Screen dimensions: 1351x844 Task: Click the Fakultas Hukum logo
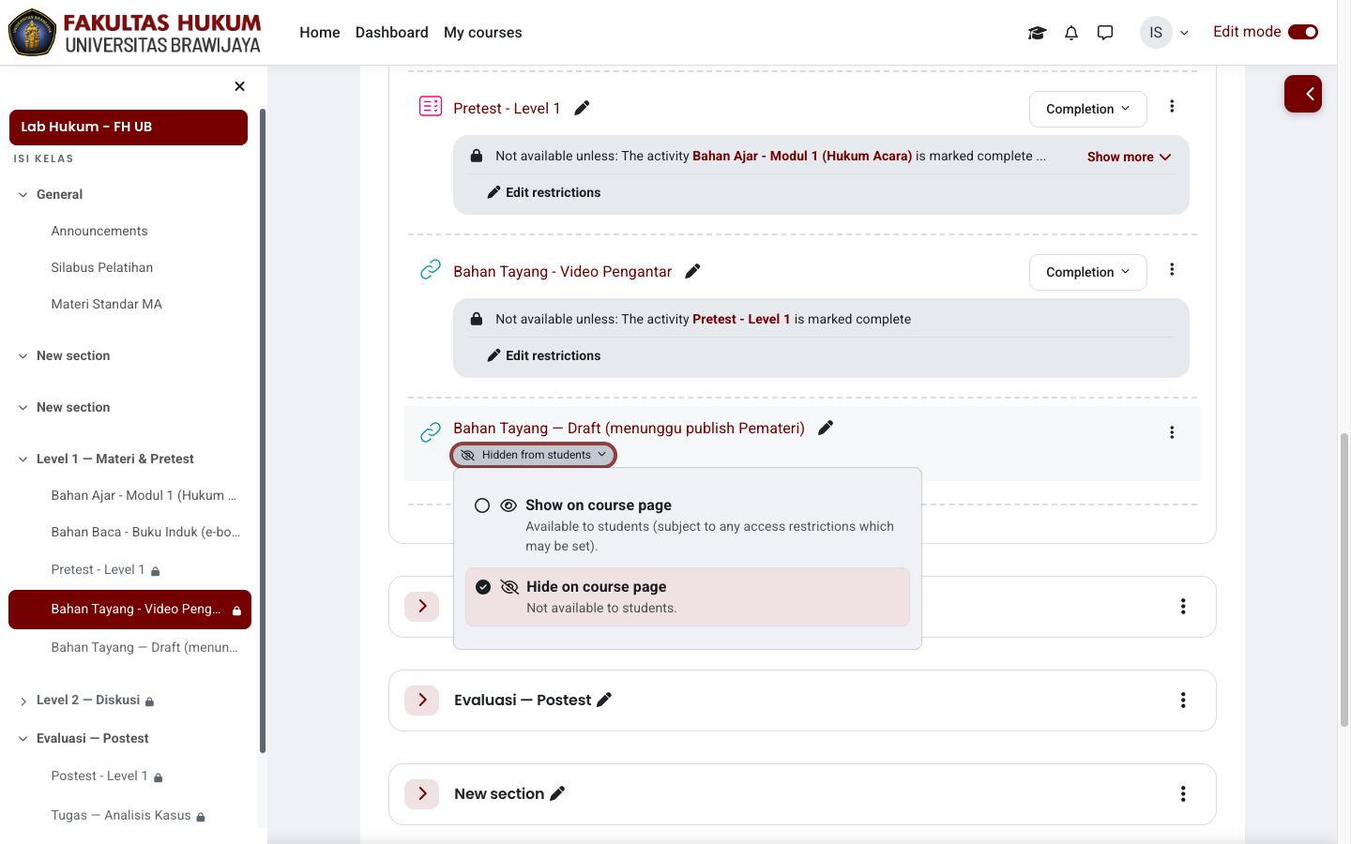point(135,33)
